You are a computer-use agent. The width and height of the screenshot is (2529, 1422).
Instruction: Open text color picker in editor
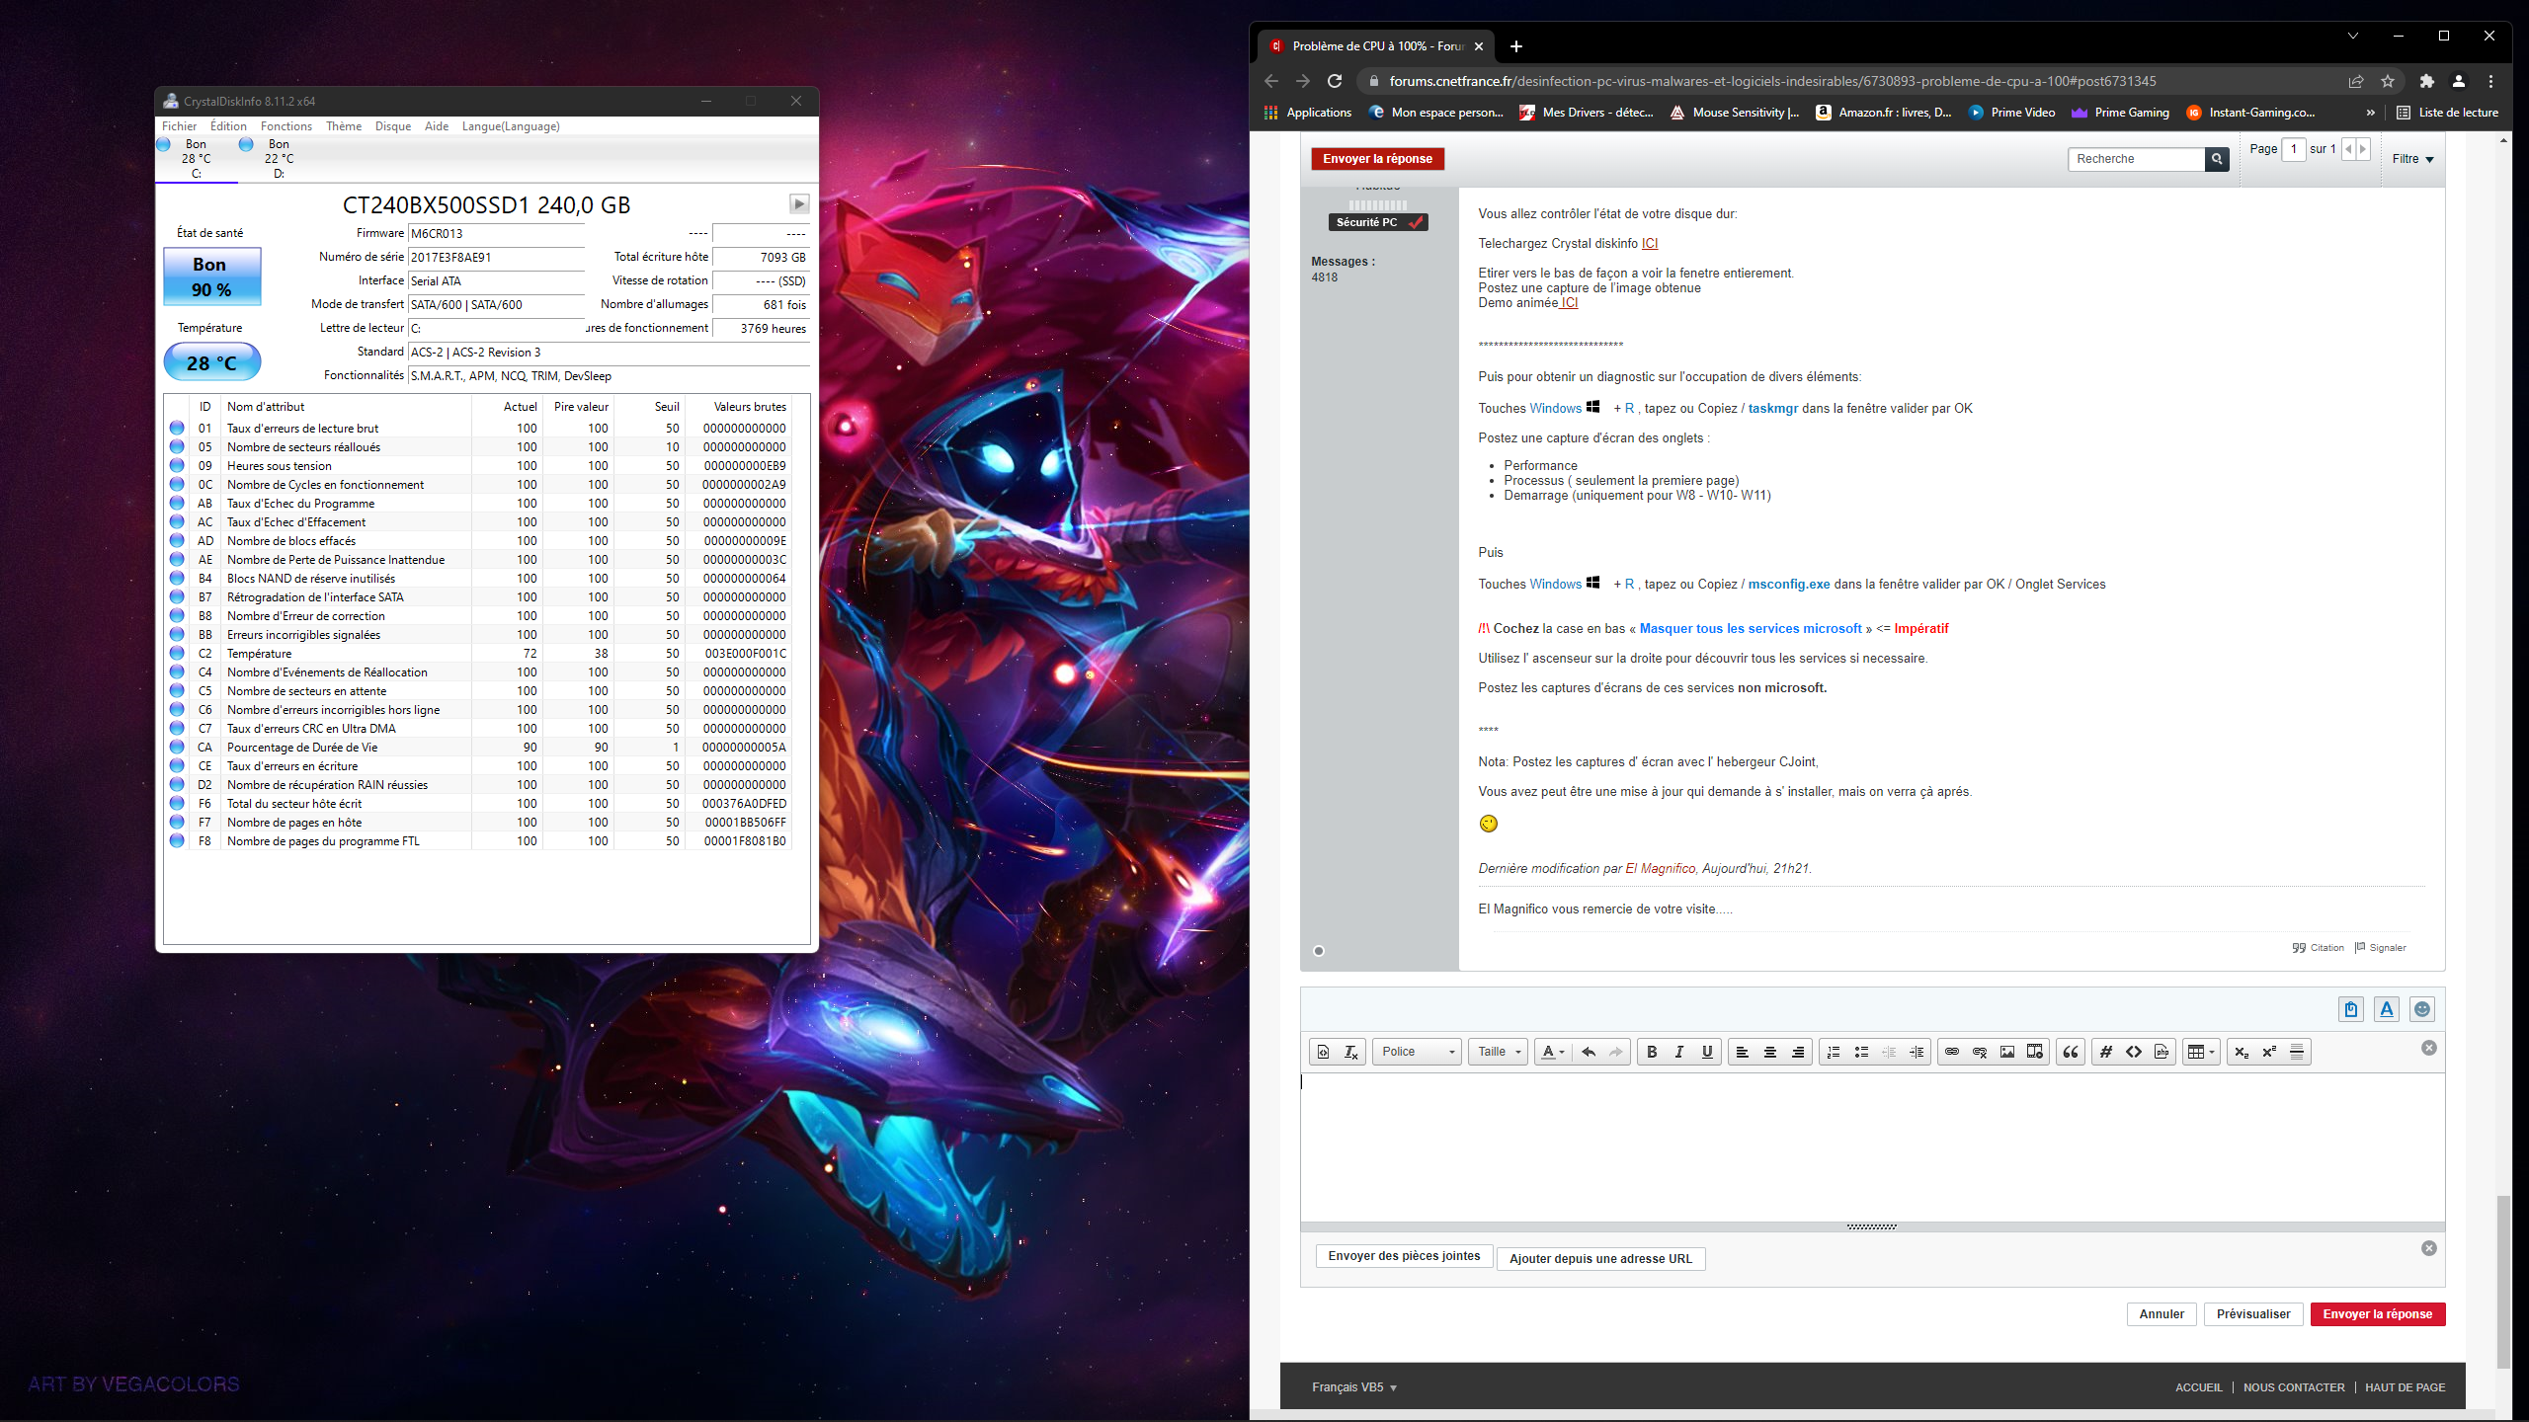click(1553, 1052)
